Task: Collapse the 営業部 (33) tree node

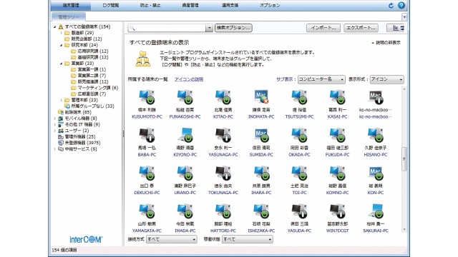Action: (x=62, y=64)
